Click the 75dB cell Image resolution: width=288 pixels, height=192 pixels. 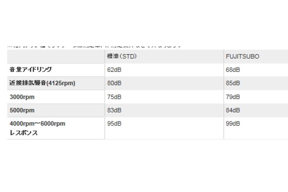[114, 97]
